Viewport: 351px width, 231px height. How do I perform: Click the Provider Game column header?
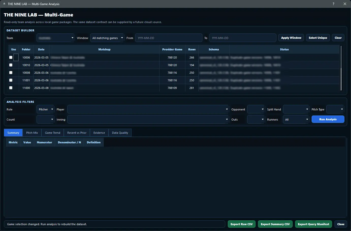coord(172,49)
